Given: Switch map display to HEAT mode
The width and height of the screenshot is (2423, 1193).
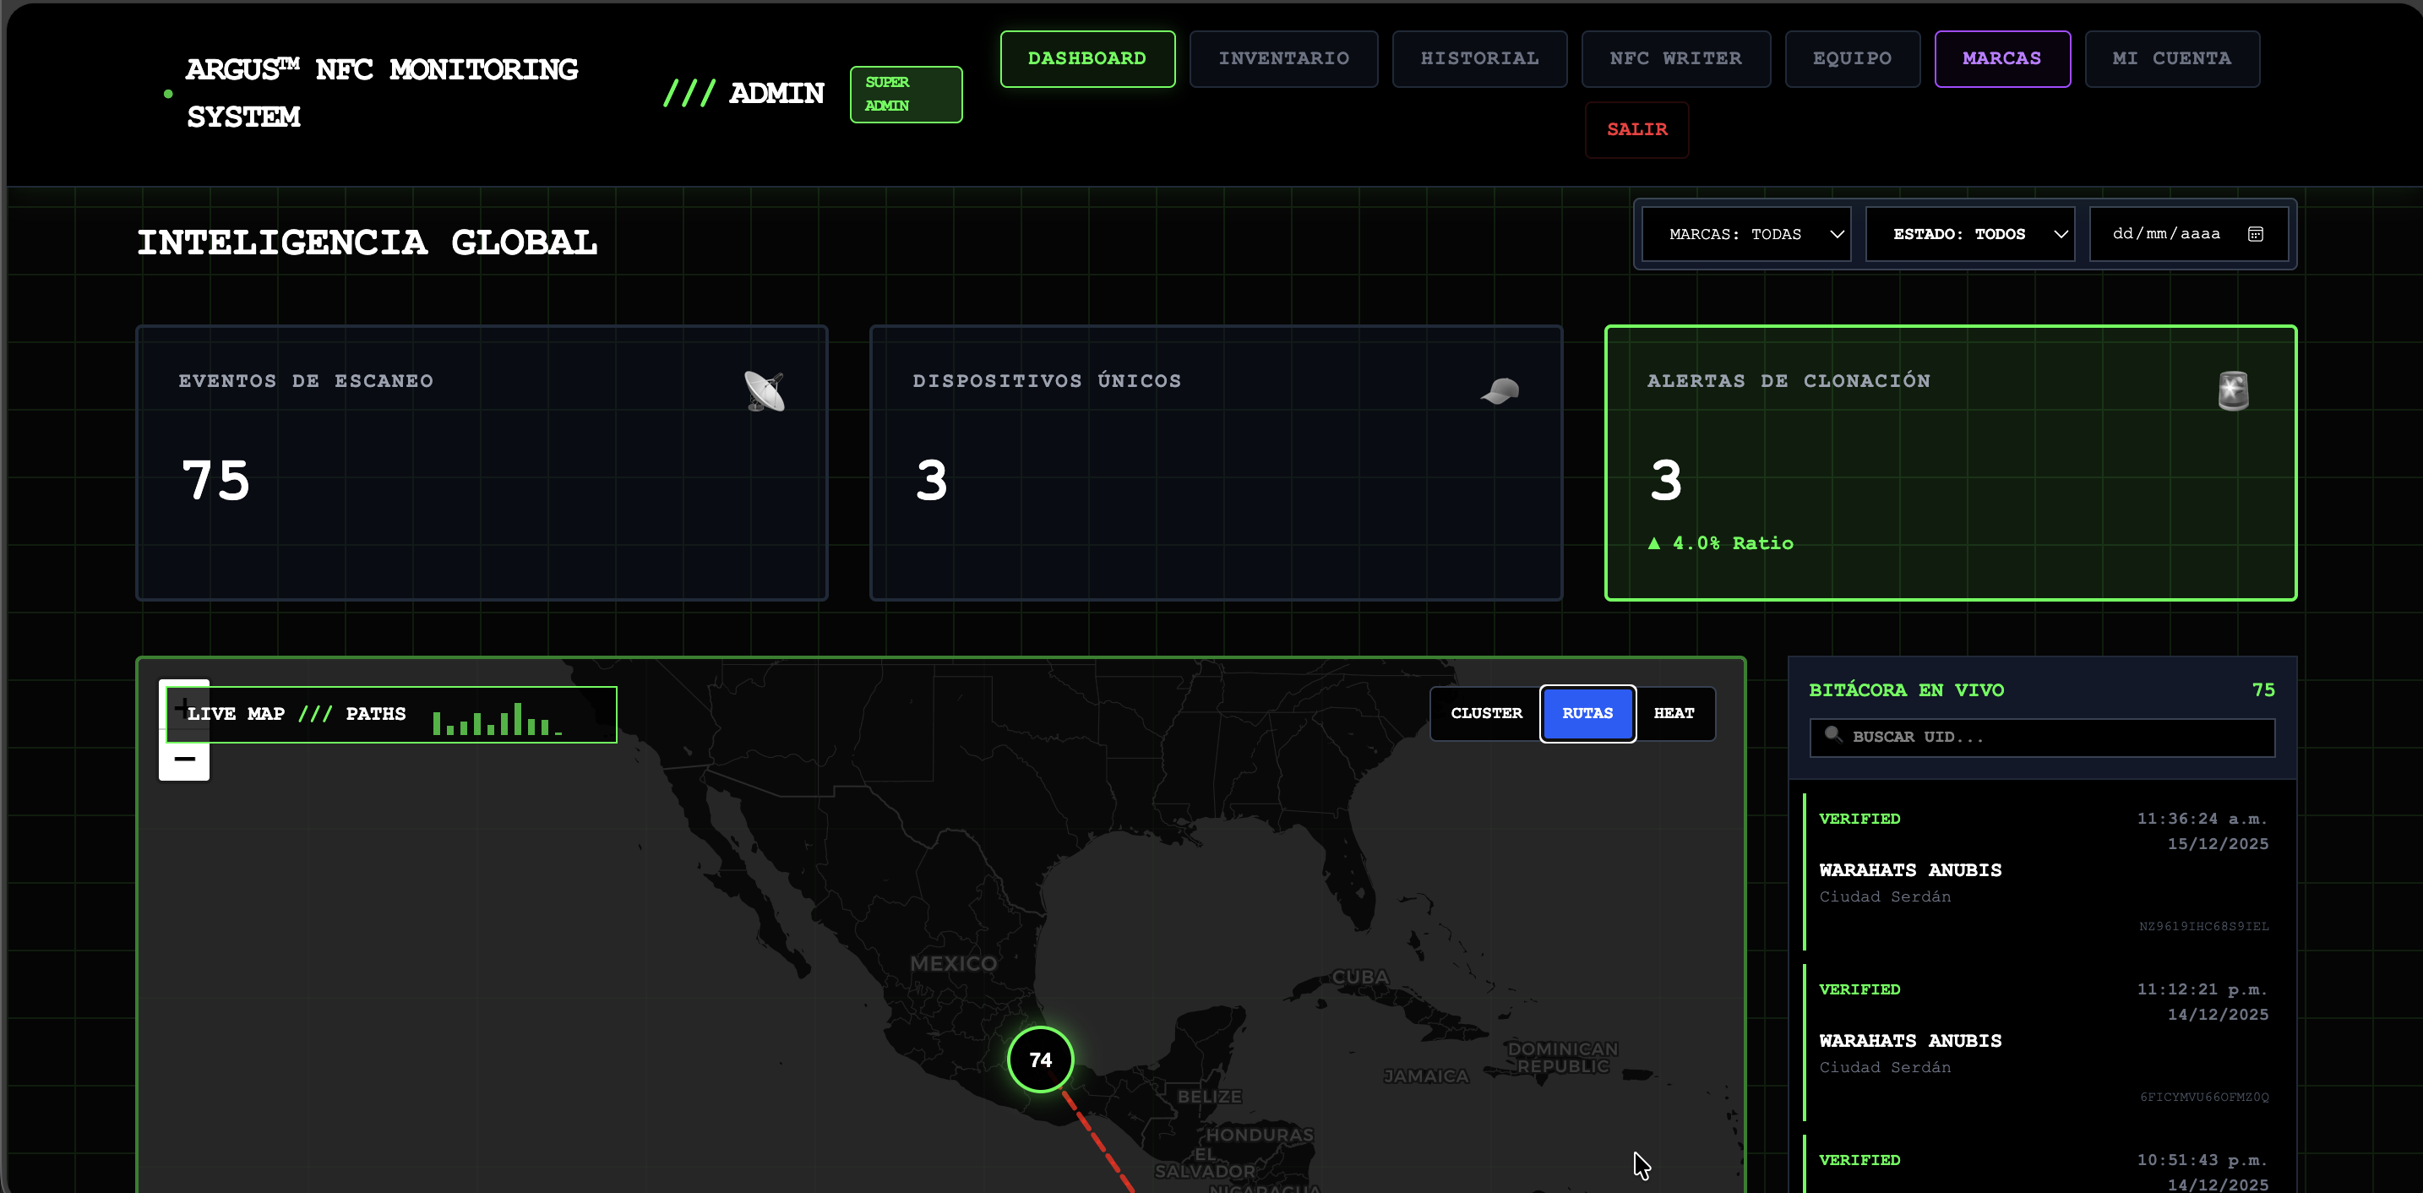Looking at the screenshot, I should coord(1674,713).
